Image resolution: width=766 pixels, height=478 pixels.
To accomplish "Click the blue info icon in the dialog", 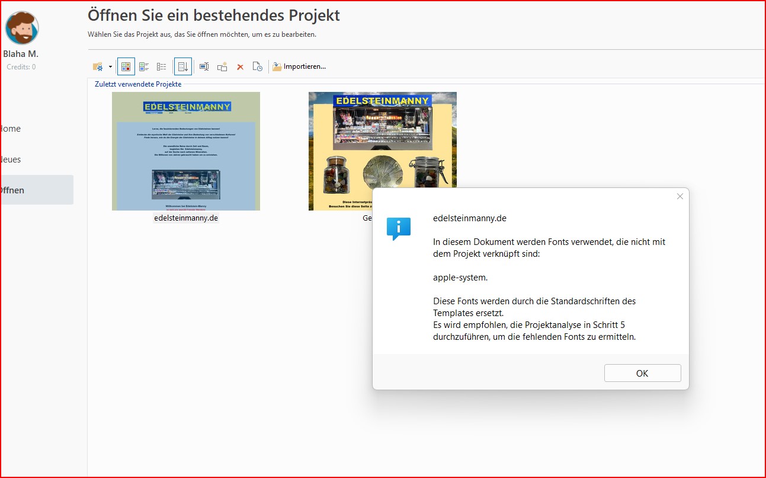I will [x=398, y=228].
